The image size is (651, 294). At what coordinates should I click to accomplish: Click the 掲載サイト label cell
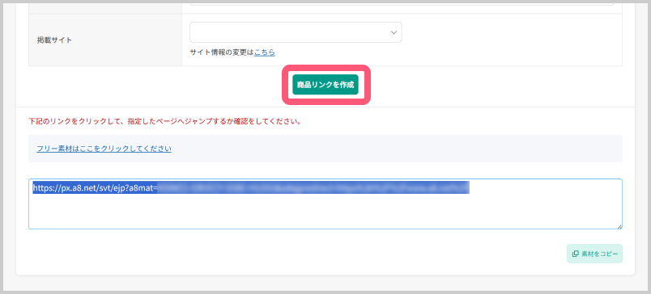pyautogui.click(x=105, y=40)
